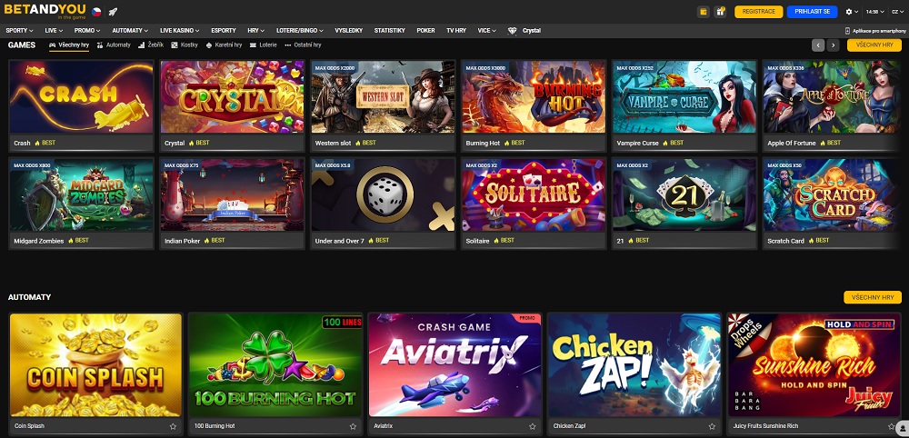
Task: Open the Burning Hot game thumbnail
Action: (x=534, y=96)
